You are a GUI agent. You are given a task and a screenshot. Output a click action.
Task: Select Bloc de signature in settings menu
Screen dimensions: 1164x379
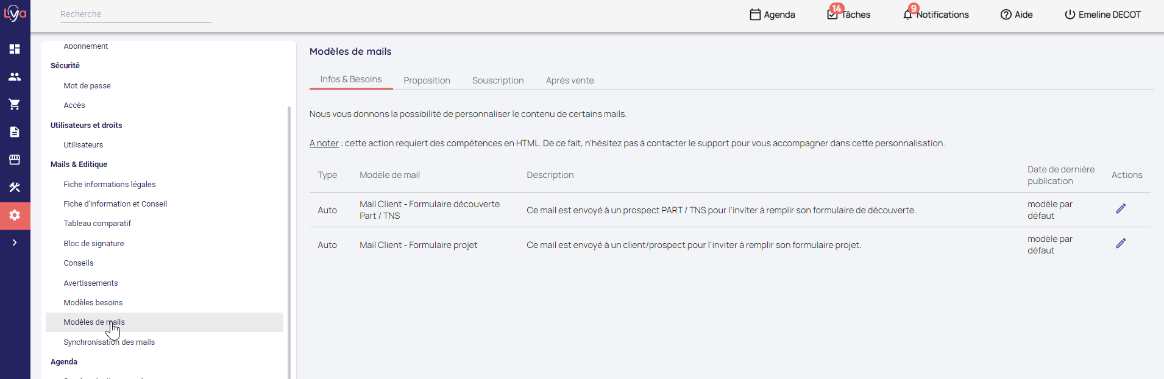tap(94, 244)
